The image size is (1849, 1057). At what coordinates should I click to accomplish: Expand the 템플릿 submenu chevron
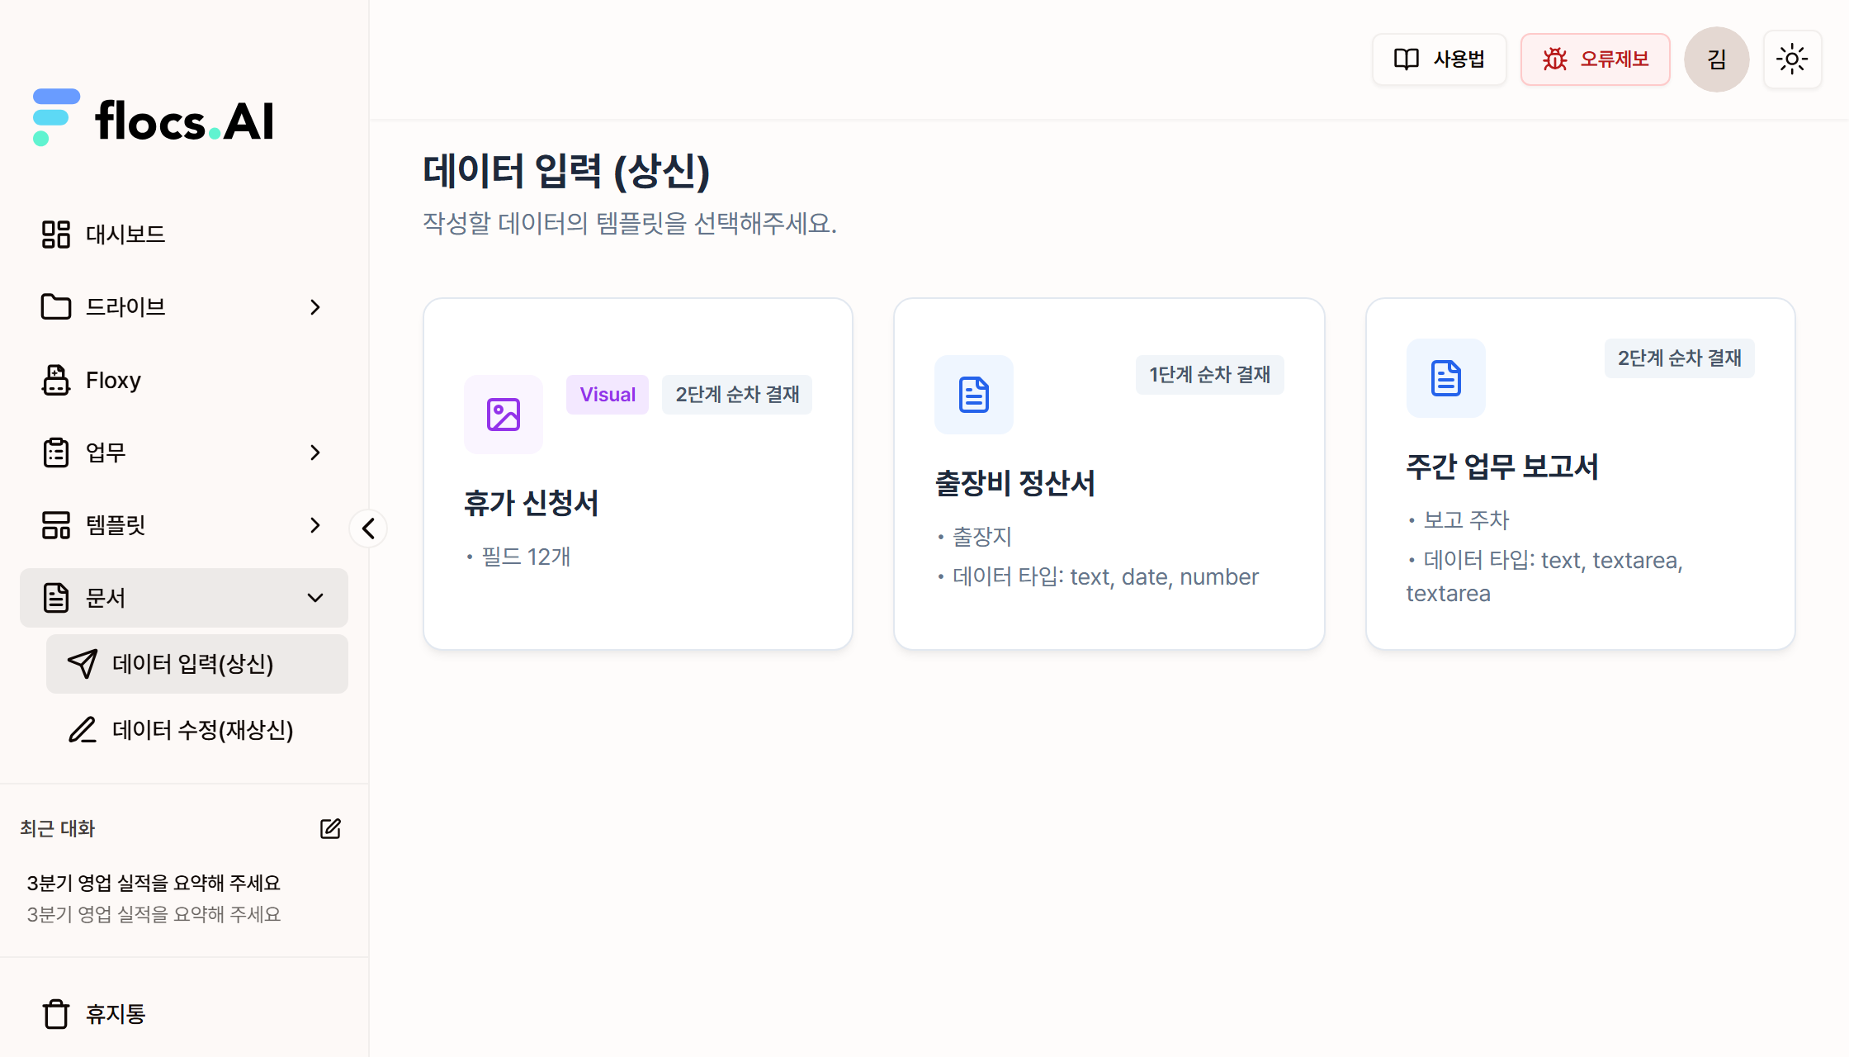315,525
